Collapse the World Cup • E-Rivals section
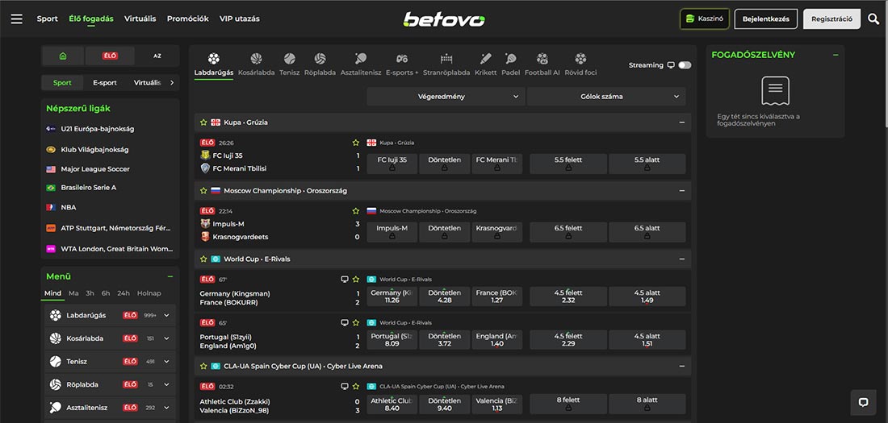The height and width of the screenshot is (423, 888). click(x=682, y=259)
